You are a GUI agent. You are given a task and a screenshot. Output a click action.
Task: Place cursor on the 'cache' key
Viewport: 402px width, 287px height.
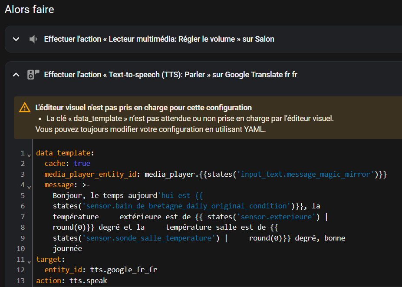55,163
